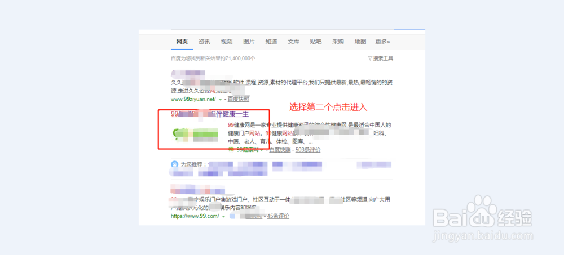Click the green logo thumbnail of 99健康网
564x255 pixels.
[195, 136]
